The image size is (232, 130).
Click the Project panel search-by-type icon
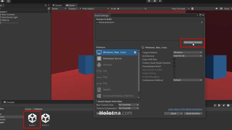[x=215, y=105]
